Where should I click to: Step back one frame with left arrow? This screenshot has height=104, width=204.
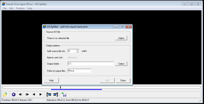click(34, 94)
